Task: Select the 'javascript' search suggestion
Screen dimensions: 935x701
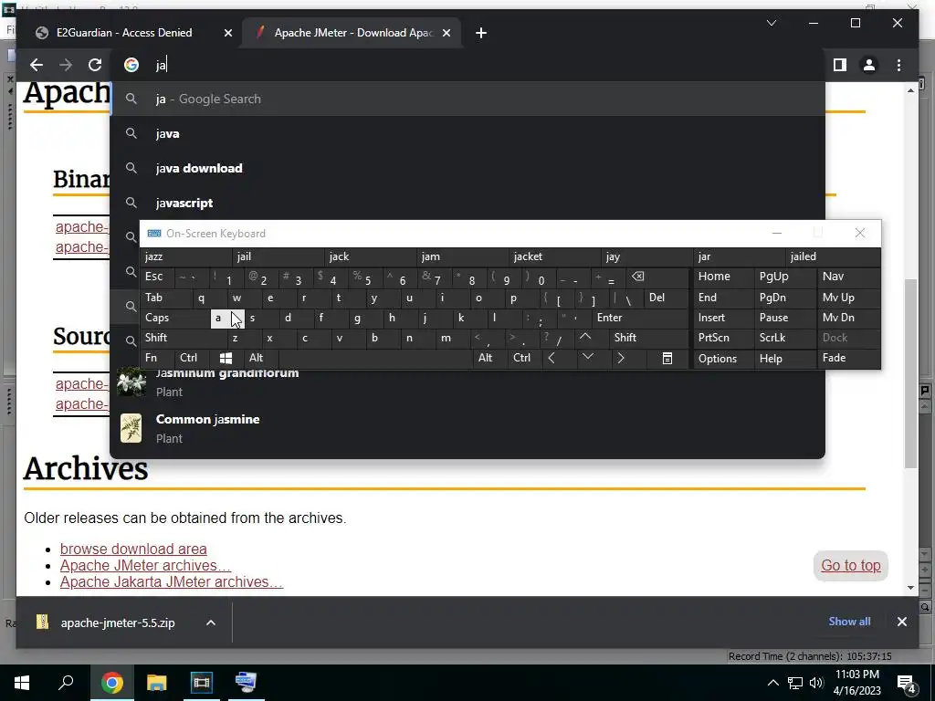Action: (467, 203)
